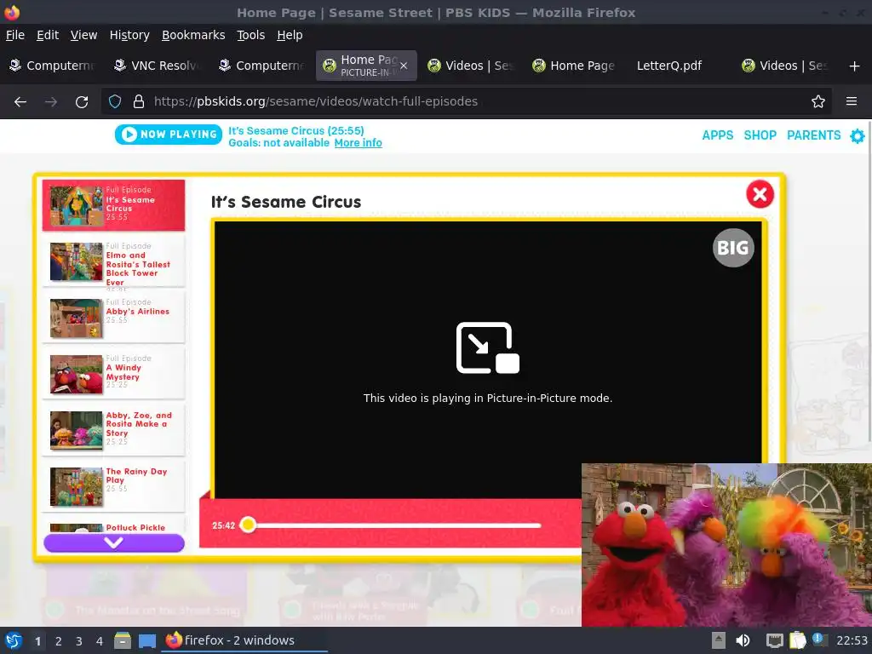This screenshot has width=872, height=654.
Task: Open the File menu
Action: 15,35
